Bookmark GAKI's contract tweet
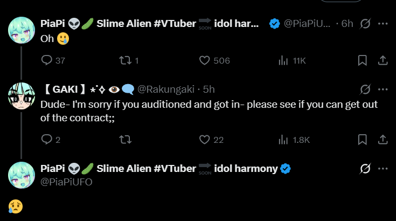Viewport: 396px width, 221px height. (x=363, y=140)
